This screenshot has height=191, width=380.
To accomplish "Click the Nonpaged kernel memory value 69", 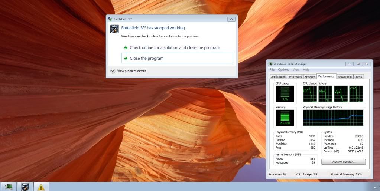I will [x=313, y=163].
